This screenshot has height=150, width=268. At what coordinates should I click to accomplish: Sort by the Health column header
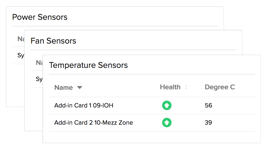[170, 87]
